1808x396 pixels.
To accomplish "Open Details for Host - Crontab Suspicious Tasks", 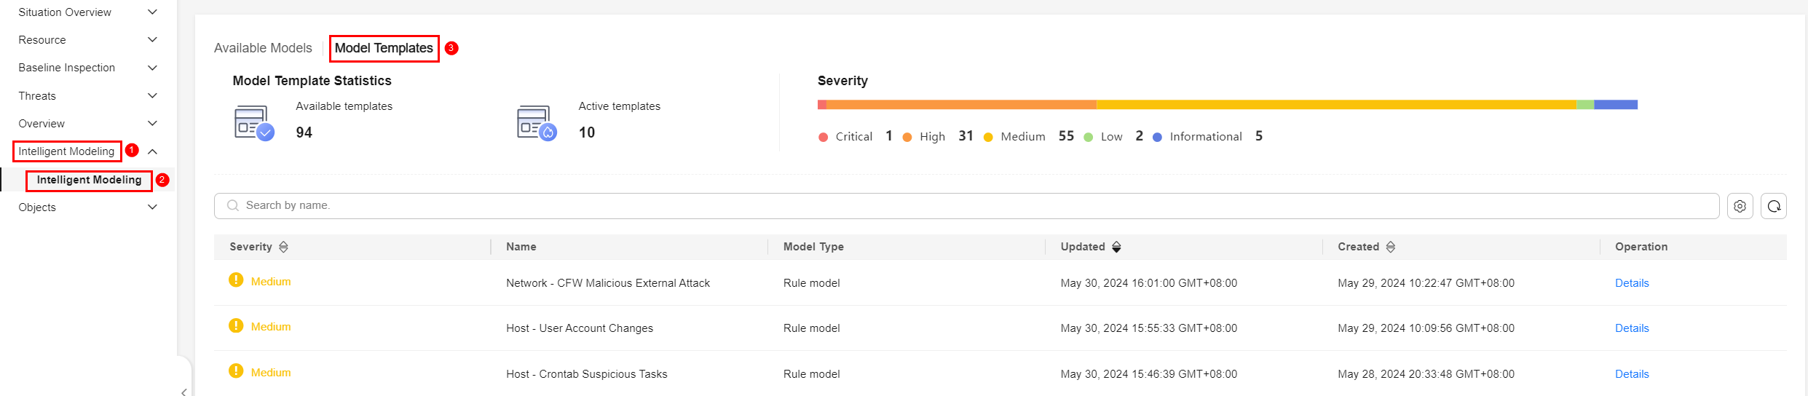I will click(x=1632, y=374).
